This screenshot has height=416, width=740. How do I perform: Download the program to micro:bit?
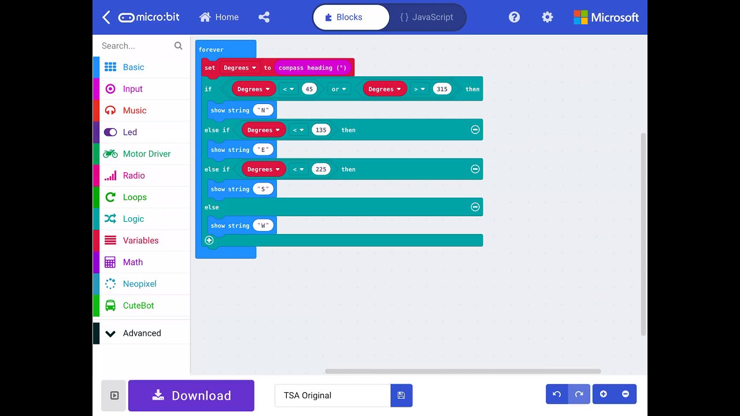coord(191,396)
